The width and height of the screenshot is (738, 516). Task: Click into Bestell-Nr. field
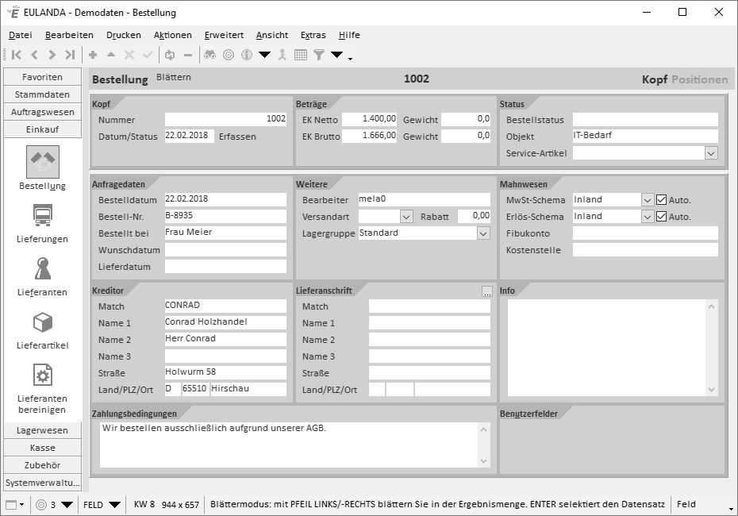[225, 216]
